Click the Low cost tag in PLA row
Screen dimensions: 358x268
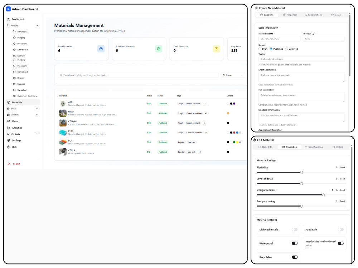pos(191,143)
